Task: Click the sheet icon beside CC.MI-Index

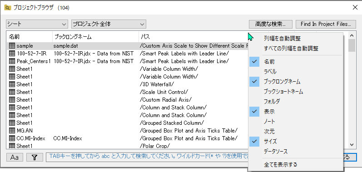Action: pyautogui.click(x=12, y=138)
